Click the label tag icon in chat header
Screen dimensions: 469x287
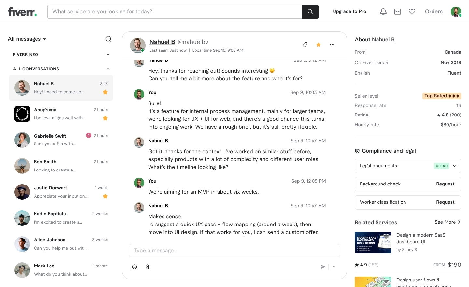tap(305, 45)
